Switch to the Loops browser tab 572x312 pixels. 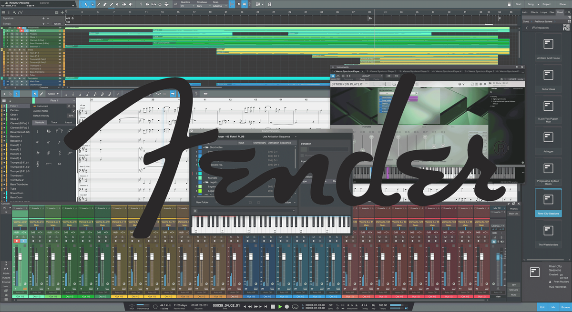[544, 12]
